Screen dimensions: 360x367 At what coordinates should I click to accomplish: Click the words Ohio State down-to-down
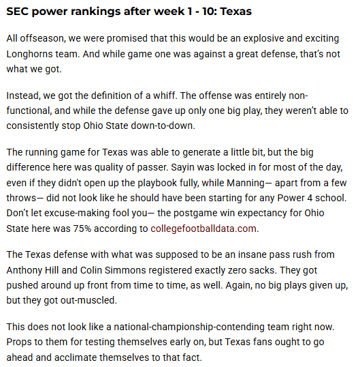coord(139,126)
